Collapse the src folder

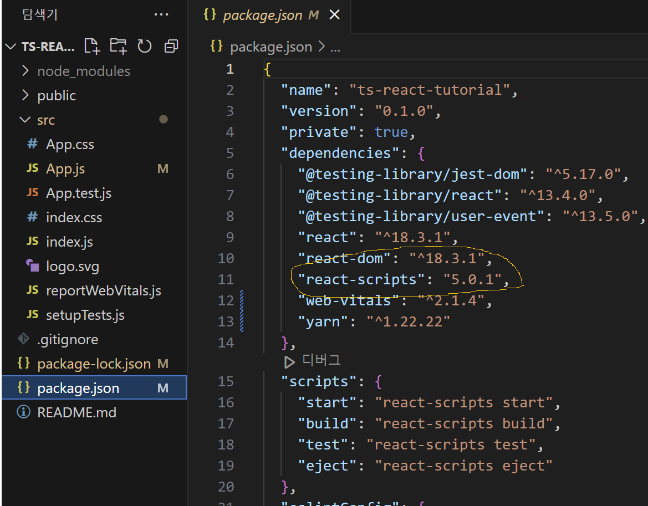(93, 120)
